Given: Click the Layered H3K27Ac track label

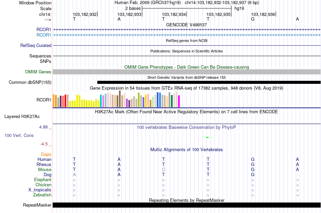Looking at the screenshot, I should [x=22, y=117].
